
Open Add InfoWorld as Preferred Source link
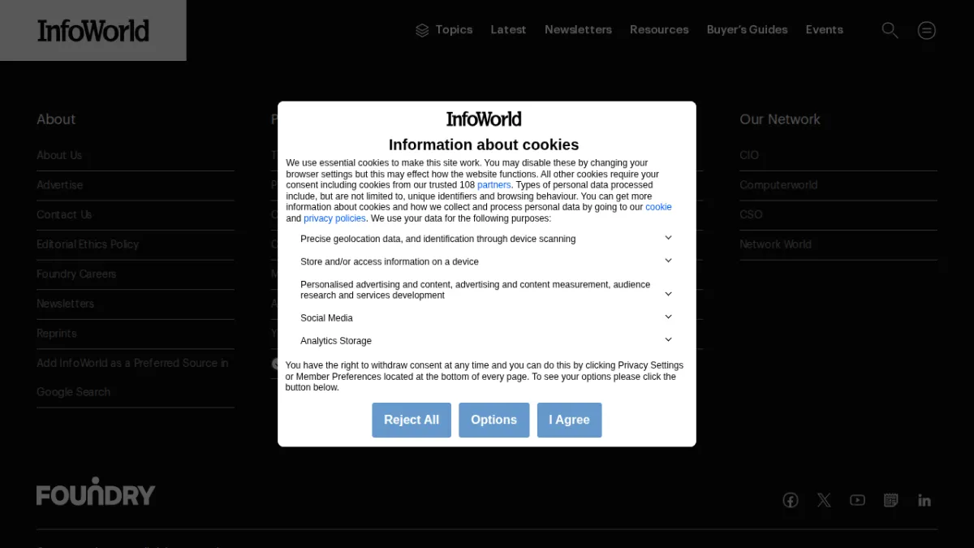click(132, 378)
